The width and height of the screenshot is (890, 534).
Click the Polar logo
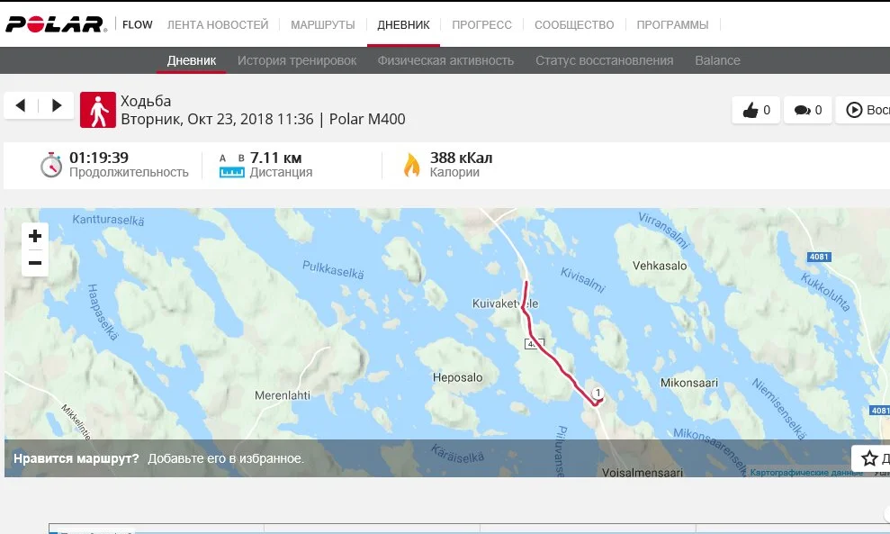pyautogui.click(x=56, y=24)
